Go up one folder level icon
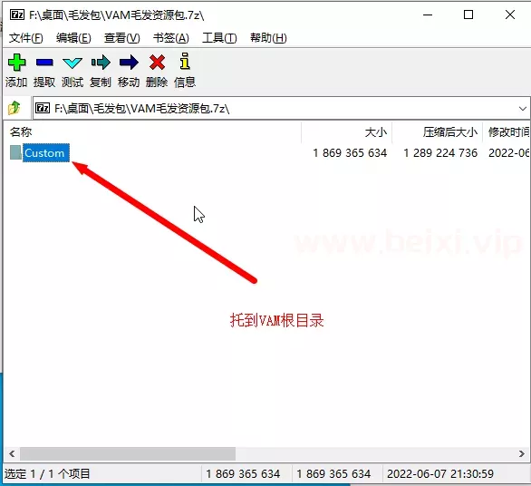The width and height of the screenshot is (531, 486). [14, 108]
